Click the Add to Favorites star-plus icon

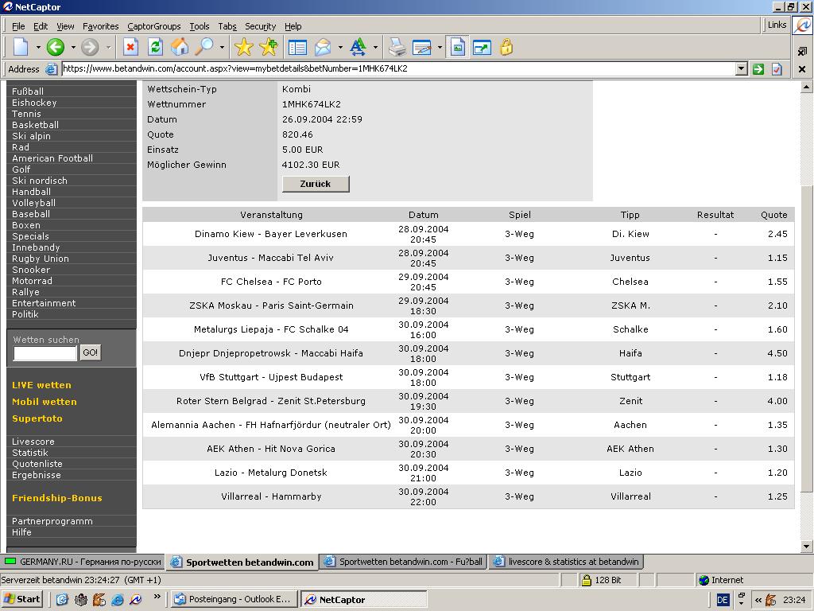[269, 48]
